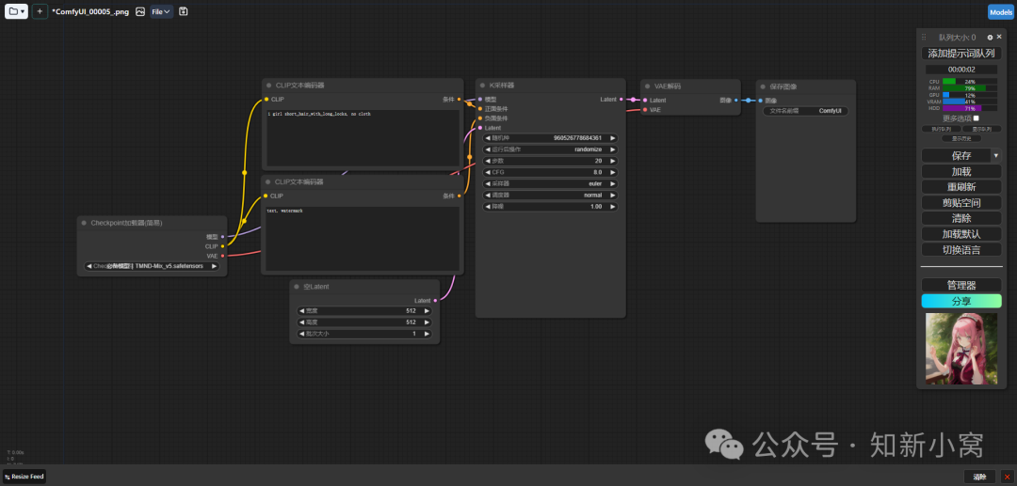
Task: Add a new workflow with plus icon
Action: [x=40, y=11]
